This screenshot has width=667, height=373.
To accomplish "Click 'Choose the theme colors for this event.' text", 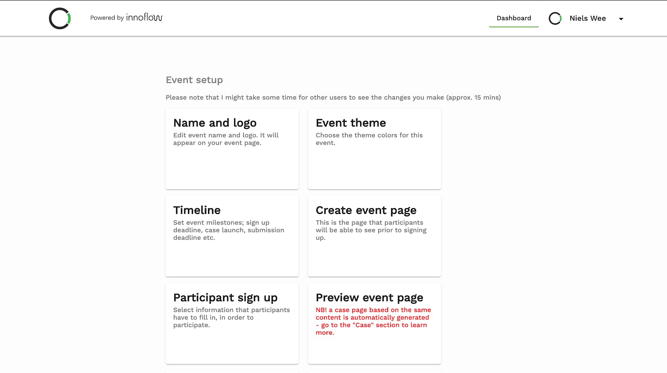I will tap(369, 139).
